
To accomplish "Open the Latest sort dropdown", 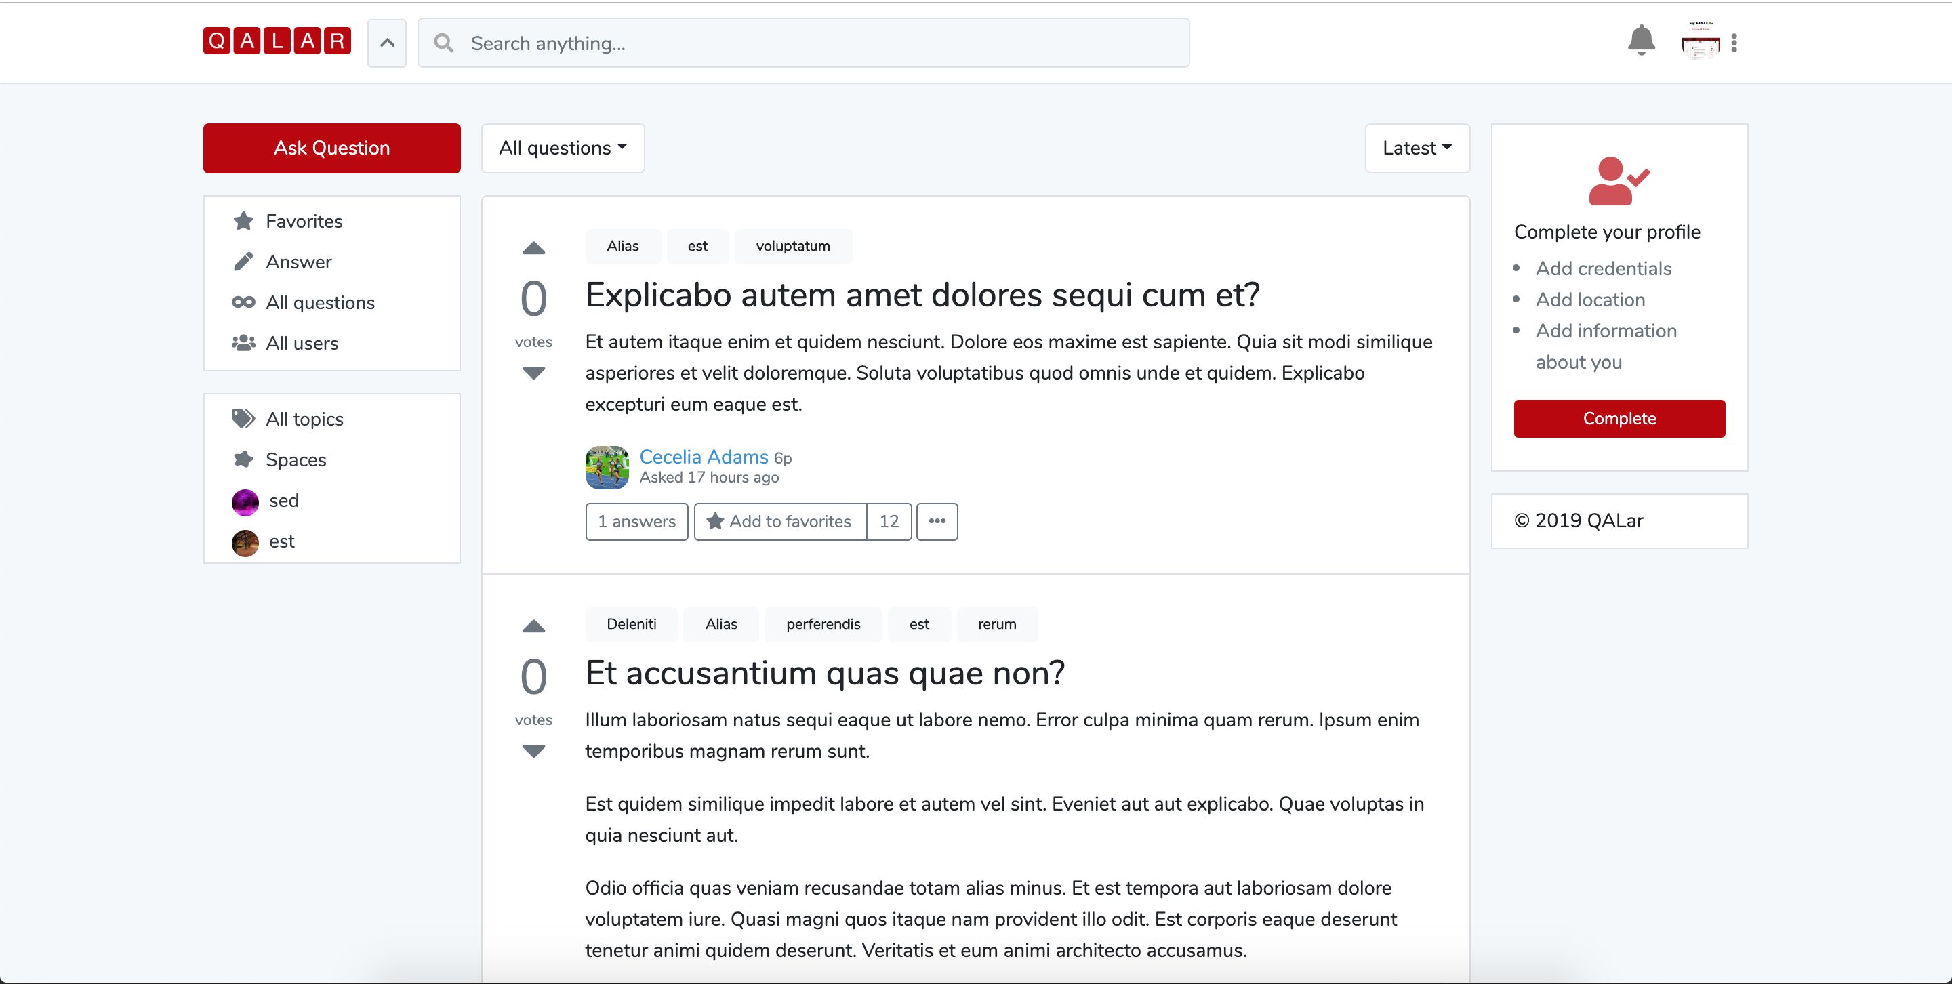I will coord(1417,148).
